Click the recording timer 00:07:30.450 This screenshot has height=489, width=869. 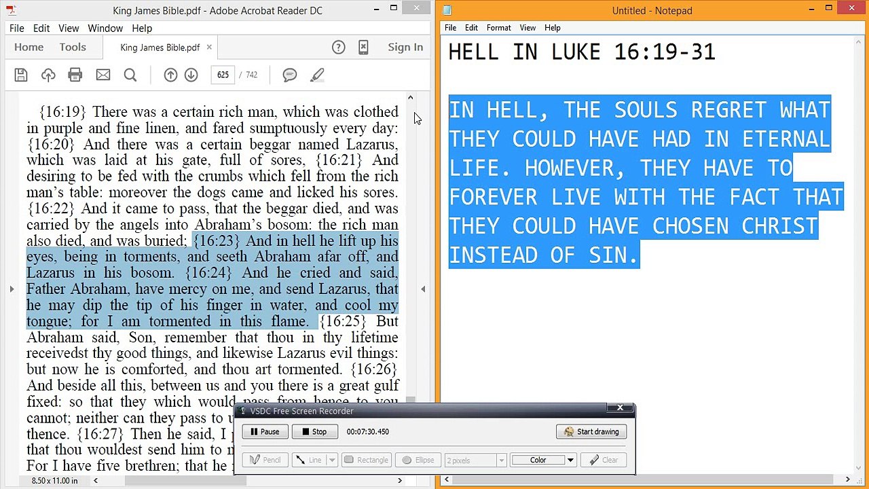[367, 431]
